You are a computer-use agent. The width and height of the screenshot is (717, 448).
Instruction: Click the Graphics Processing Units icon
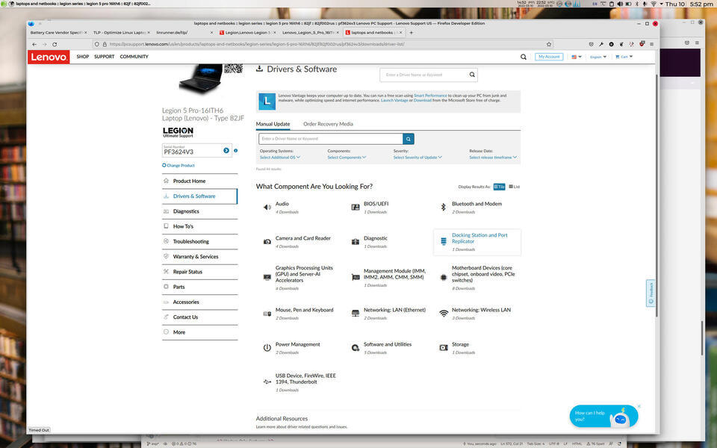[x=267, y=277]
